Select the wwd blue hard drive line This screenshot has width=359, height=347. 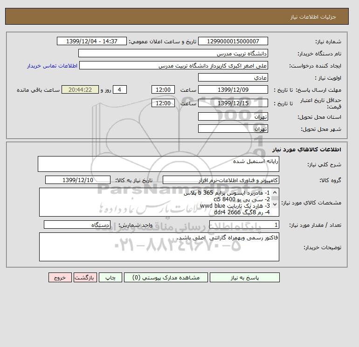235,206
